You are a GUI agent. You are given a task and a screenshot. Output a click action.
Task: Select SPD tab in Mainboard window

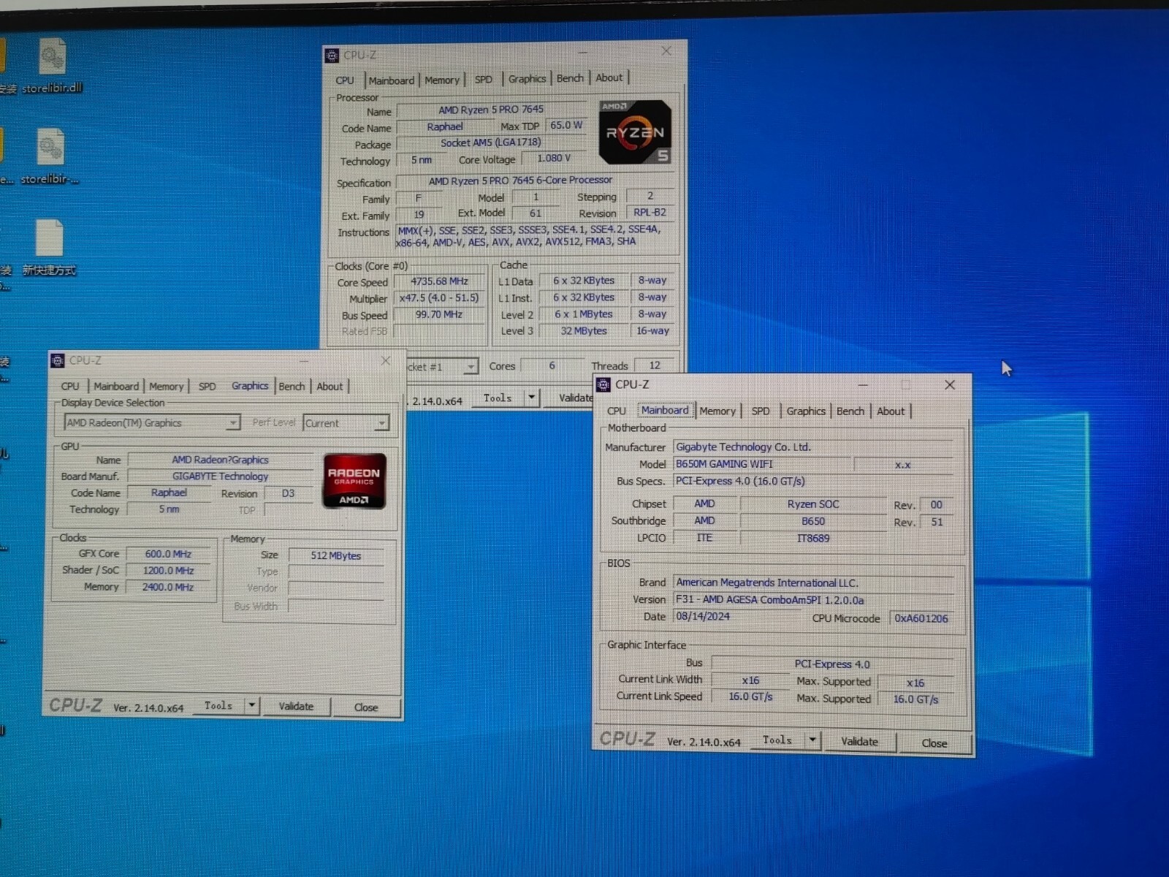click(x=761, y=411)
